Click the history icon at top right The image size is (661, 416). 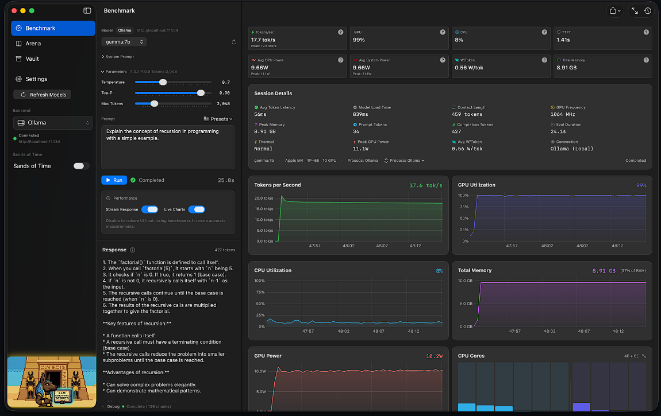tap(649, 10)
